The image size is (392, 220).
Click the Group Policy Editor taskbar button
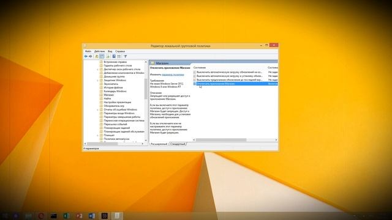click(117, 216)
